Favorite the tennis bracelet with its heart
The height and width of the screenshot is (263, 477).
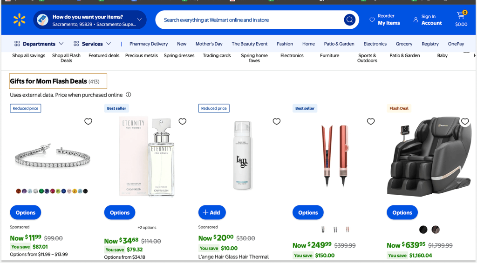click(88, 122)
